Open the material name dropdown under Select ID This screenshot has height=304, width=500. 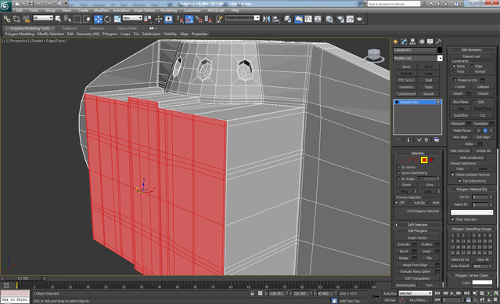(x=472, y=212)
